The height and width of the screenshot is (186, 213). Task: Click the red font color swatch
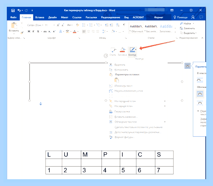pyautogui.click(x=75, y=32)
